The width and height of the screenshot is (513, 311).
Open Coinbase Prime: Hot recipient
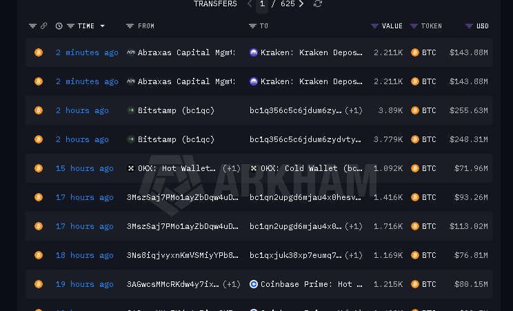coord(312,284)
